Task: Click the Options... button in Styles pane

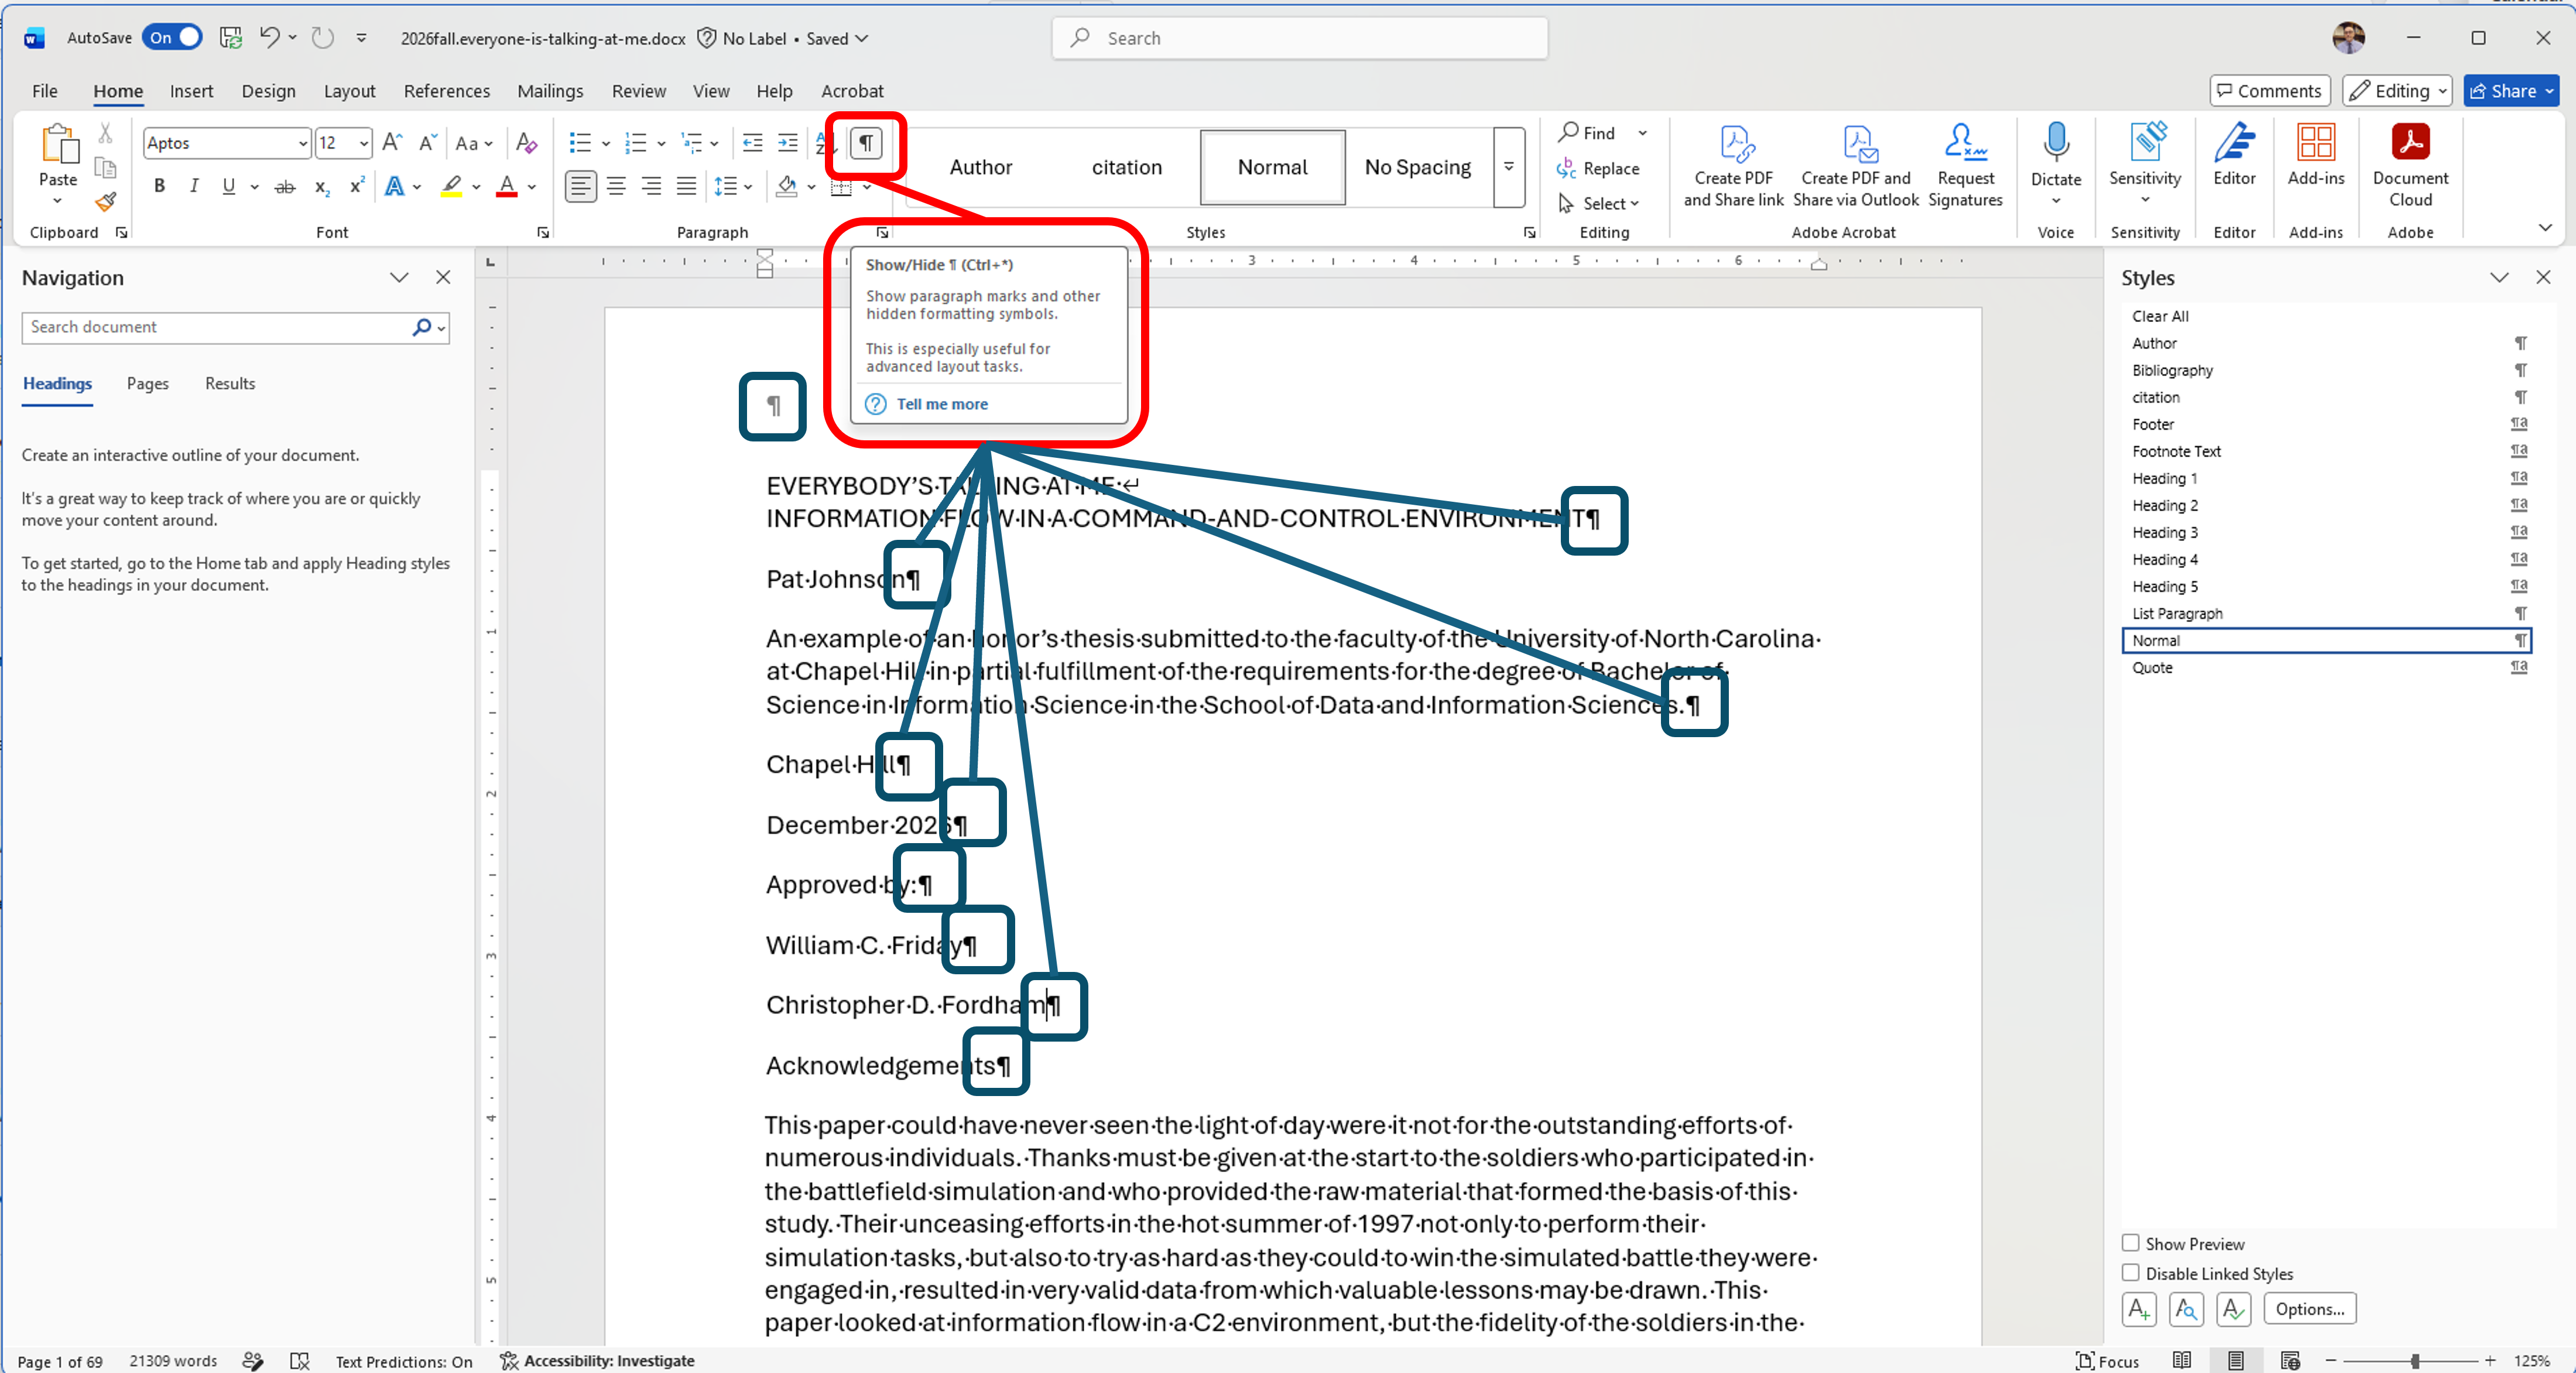Action: pos(2309,1309)
